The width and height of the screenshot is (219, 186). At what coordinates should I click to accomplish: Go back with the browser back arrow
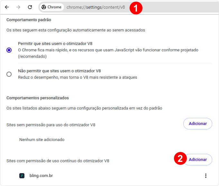pyautogui.click(x=7, y=7)
